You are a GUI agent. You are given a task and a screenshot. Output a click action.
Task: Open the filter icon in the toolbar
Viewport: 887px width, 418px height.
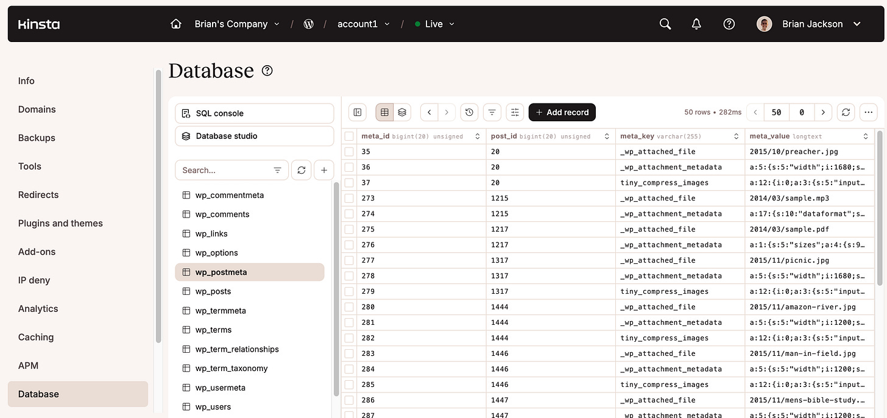[x=492, y=112]
